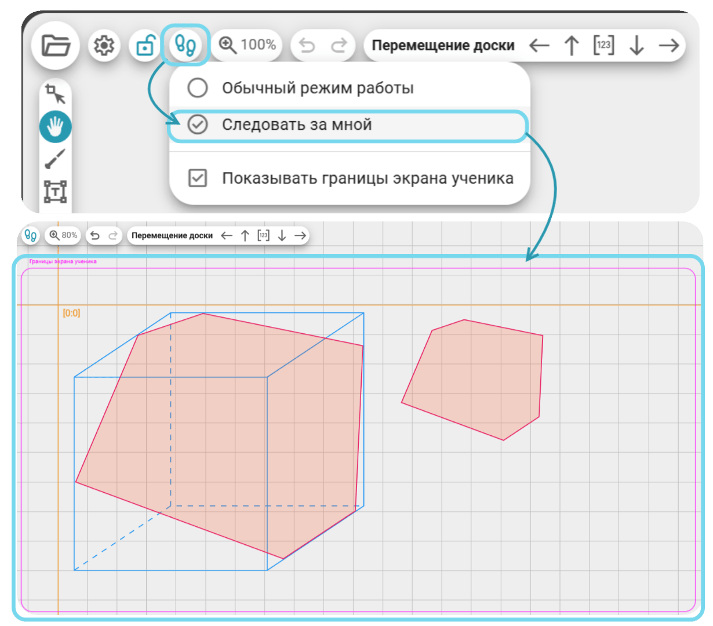
Task: Move board left with upper left arrow
Action: 539,45
